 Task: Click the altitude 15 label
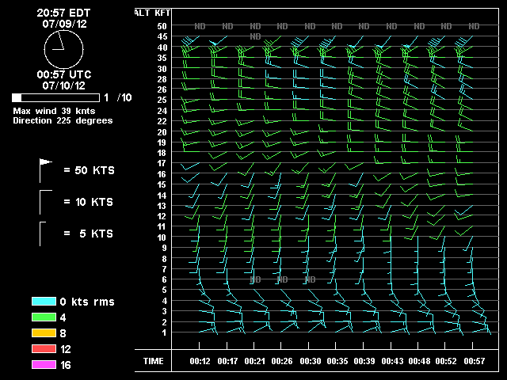coord(162,184)
